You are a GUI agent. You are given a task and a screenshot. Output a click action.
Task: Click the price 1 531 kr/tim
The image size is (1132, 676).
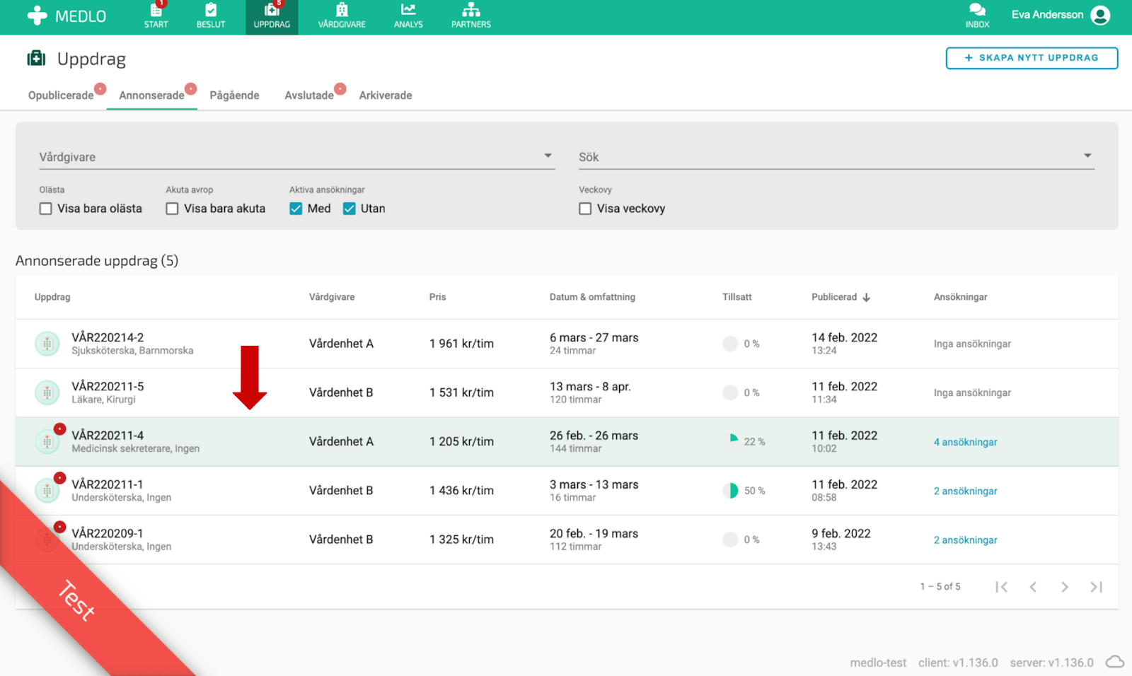click(x=461, y=392)
